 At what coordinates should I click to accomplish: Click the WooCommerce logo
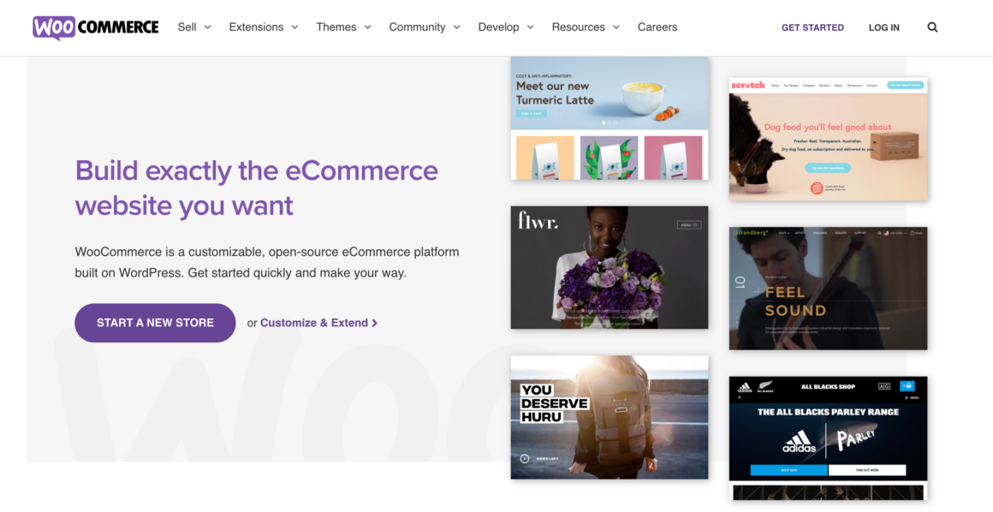(x=96, y=27)
